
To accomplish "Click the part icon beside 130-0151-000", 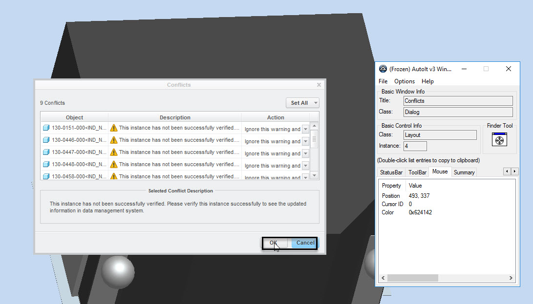I will (46, 128).
